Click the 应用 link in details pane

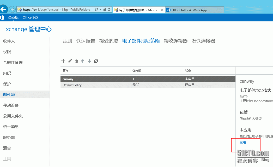coord(243,142)
